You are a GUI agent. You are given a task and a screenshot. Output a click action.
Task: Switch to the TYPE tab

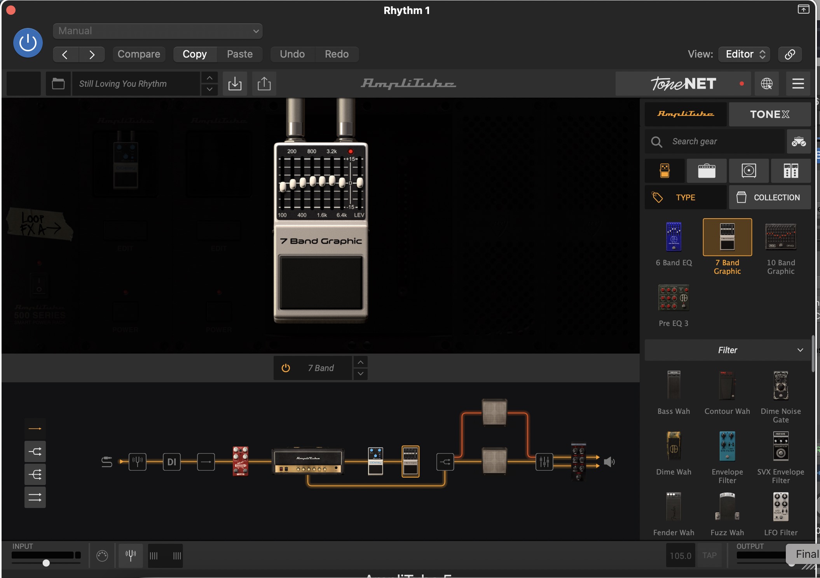(x=686, y=198)
